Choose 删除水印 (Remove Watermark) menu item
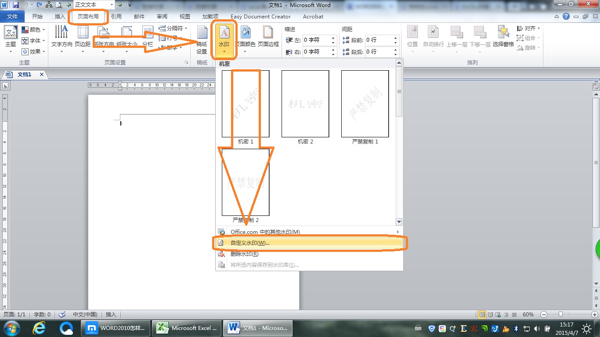Image resolution: width=600 pixels, height=337 pixels. 309,254
